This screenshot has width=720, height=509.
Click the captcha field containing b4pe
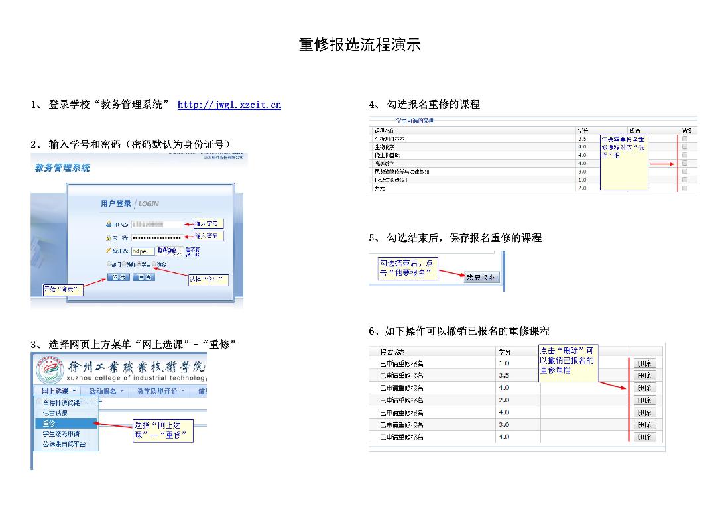click(143, 251)
